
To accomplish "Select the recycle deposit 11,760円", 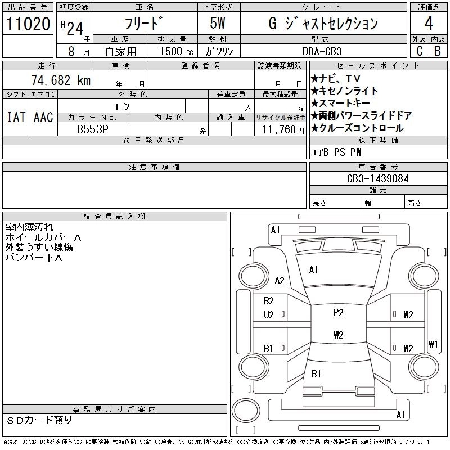I will tap(283, 130).
